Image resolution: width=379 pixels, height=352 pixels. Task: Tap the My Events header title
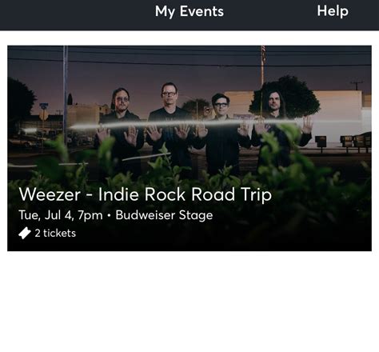tap(189, 12)
